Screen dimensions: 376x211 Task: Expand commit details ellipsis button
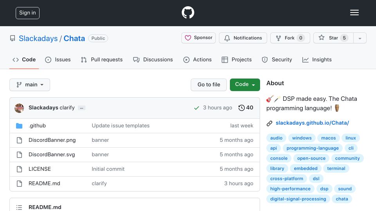click(x=81, y=108)
